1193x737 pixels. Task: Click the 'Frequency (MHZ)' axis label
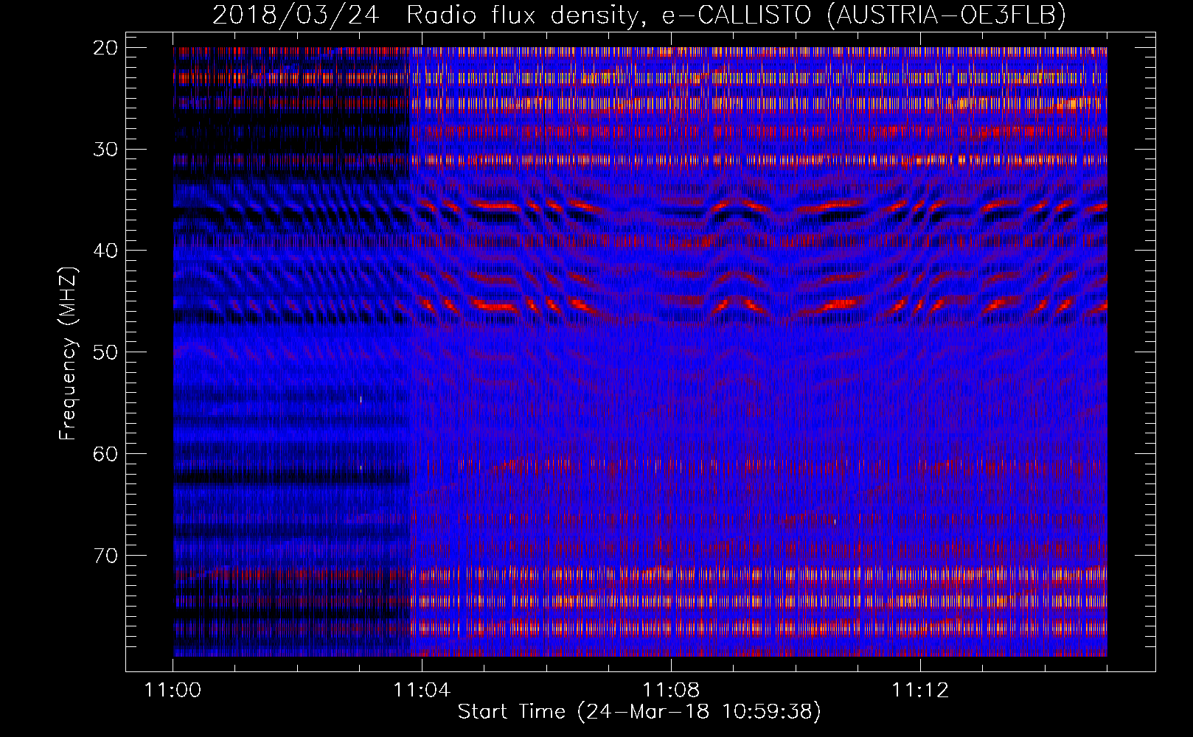click(x=68, y=352)
